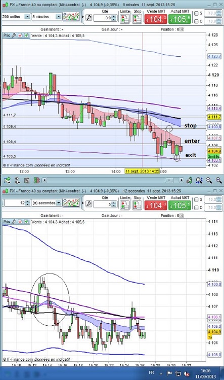Expand the small arrow beside the top window indicators icon
This screenshot has height=380, width=224.
pyautogui.click(x=83, y=17)
